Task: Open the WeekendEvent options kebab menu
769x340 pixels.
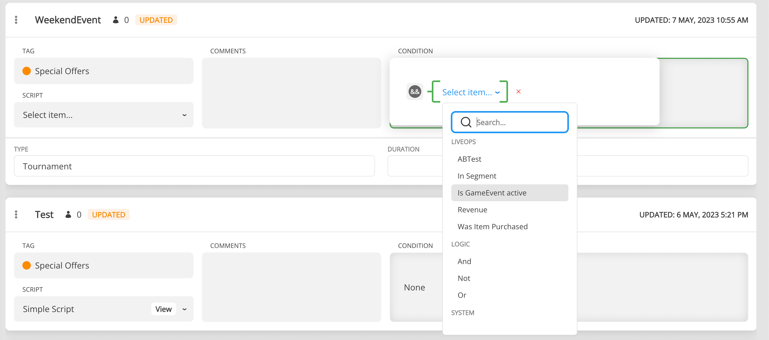Action: pyautogui.click(x=16, y=20)
